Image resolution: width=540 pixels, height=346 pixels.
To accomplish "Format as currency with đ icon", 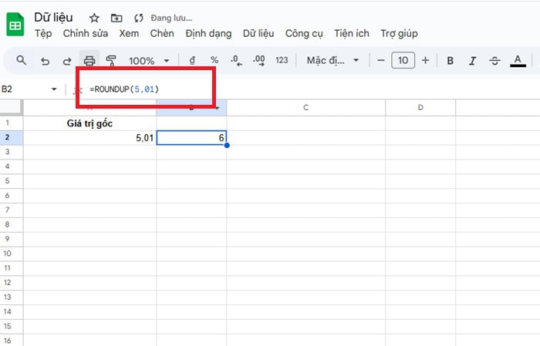I will [x=192, y=61].
